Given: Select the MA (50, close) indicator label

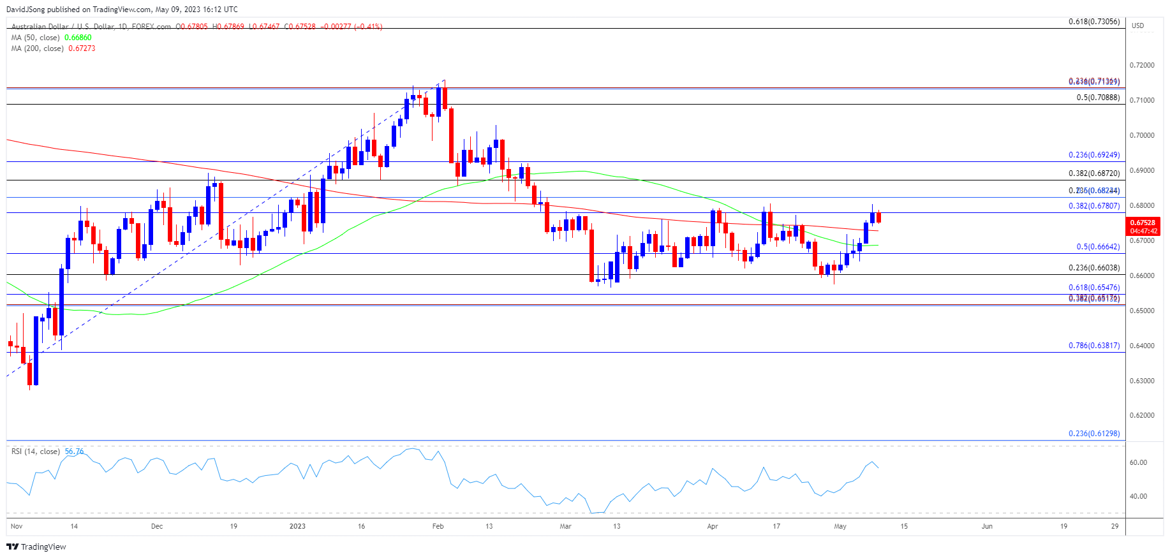Looking at the screenshot, I should point(36,38).
